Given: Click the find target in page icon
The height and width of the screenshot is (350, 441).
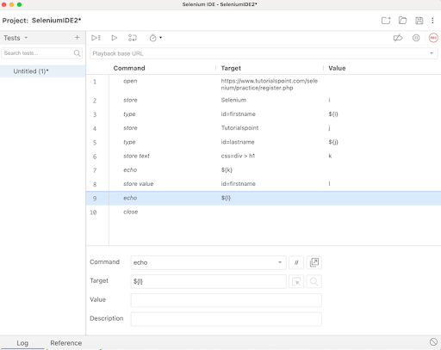Looking at the screenshot, I should tap(314, 281).
